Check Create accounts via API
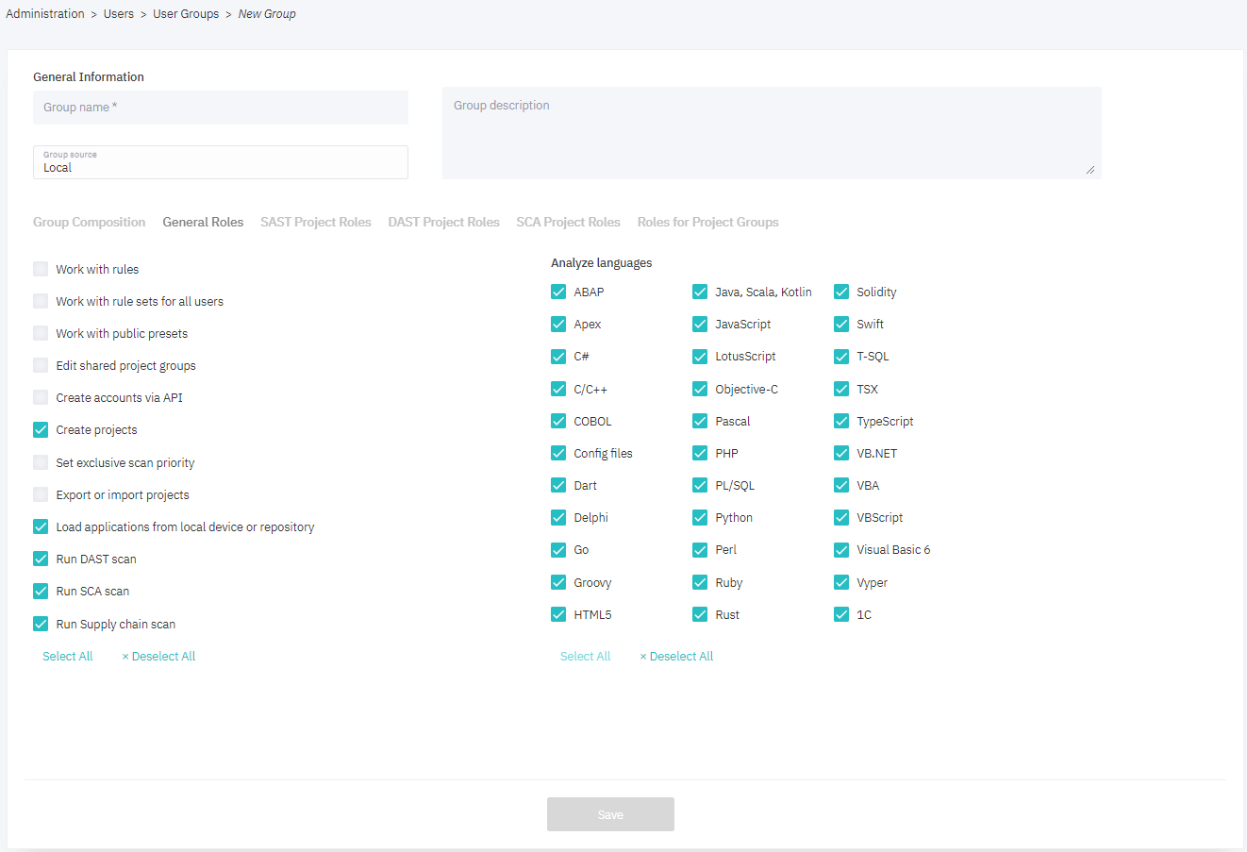Viewport: 1247px width, 852px height. point(41,397)
